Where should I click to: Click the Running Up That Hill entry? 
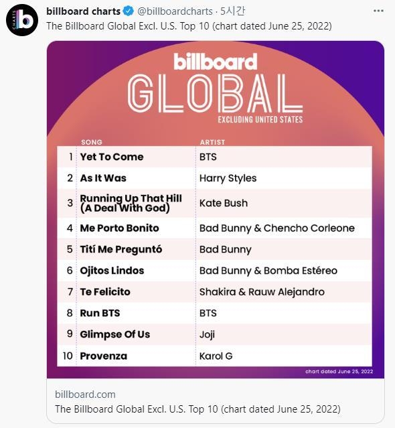click(131, 203)
